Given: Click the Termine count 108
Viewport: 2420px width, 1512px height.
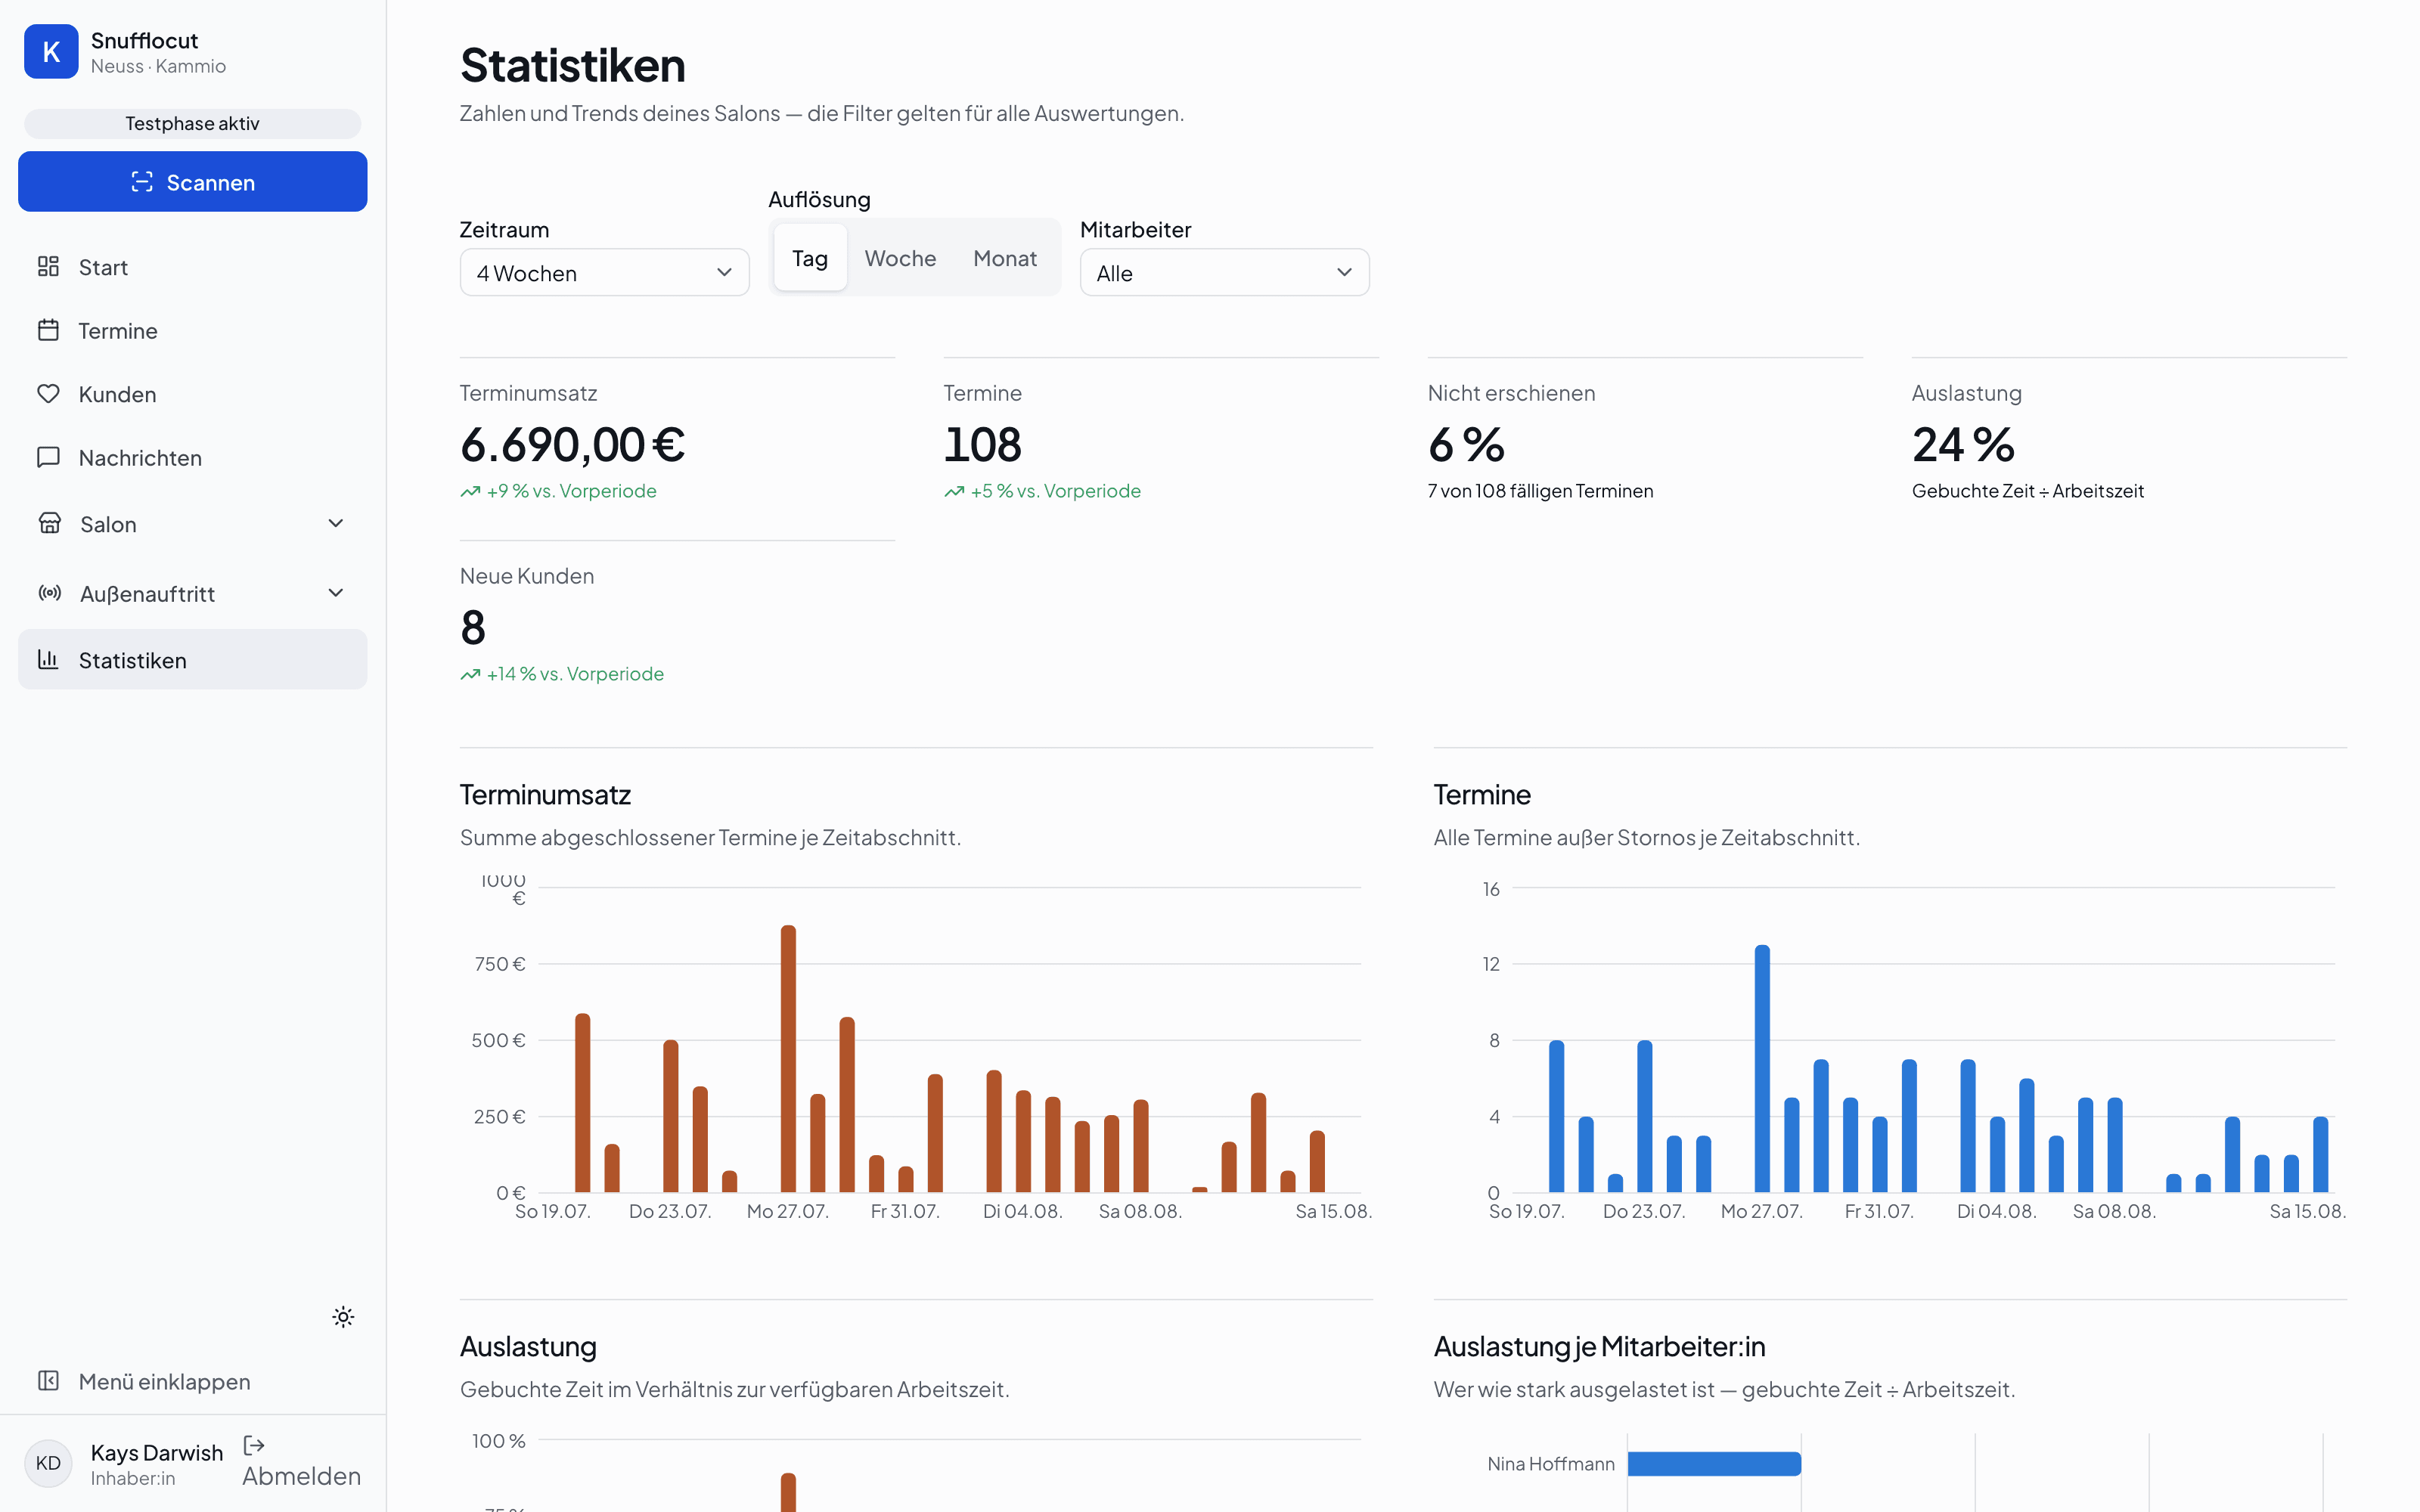Looking at the screenshot, I should [983, 444].
